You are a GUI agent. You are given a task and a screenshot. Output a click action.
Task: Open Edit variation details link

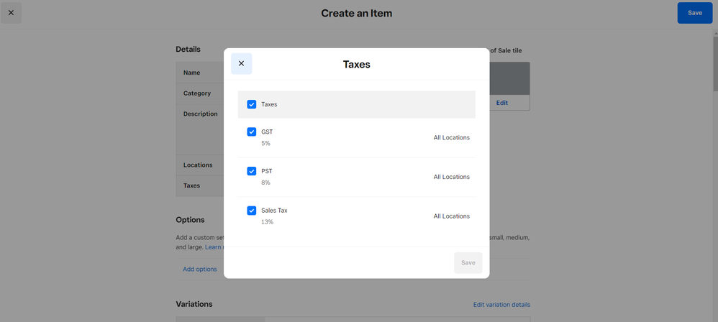click(x=501, y=305)
